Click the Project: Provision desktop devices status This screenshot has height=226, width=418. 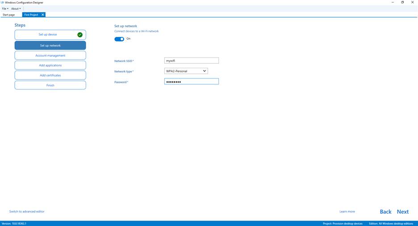pyautogui.click(x=343, y=224)
